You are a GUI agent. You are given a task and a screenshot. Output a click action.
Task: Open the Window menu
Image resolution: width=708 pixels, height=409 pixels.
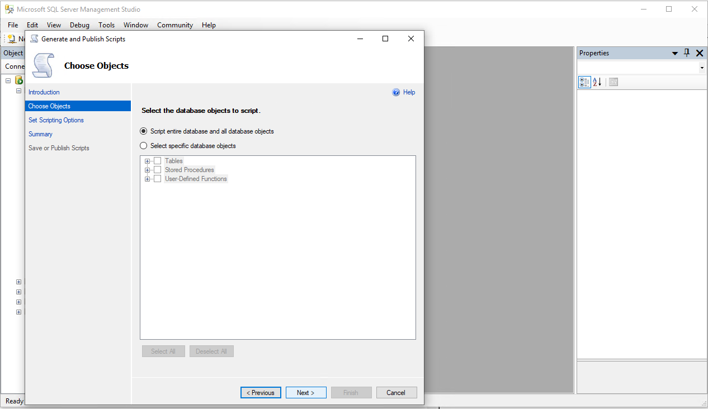(x=136, y=25)
